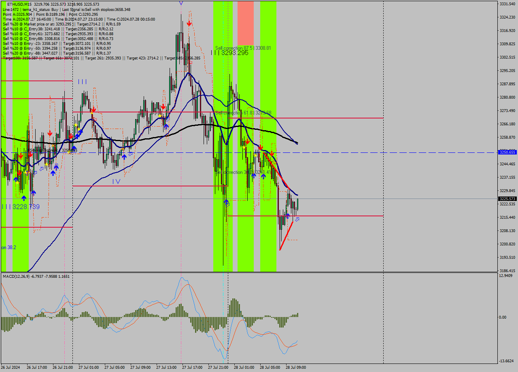The height and width of the screenshot is (372, 518).
Task: Click the '26 Jul 17:00' time axis label
Action: [x=37, y=368]
